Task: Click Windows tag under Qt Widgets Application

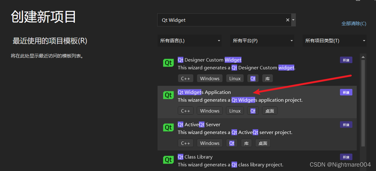Action: click(x=210, y=111)
